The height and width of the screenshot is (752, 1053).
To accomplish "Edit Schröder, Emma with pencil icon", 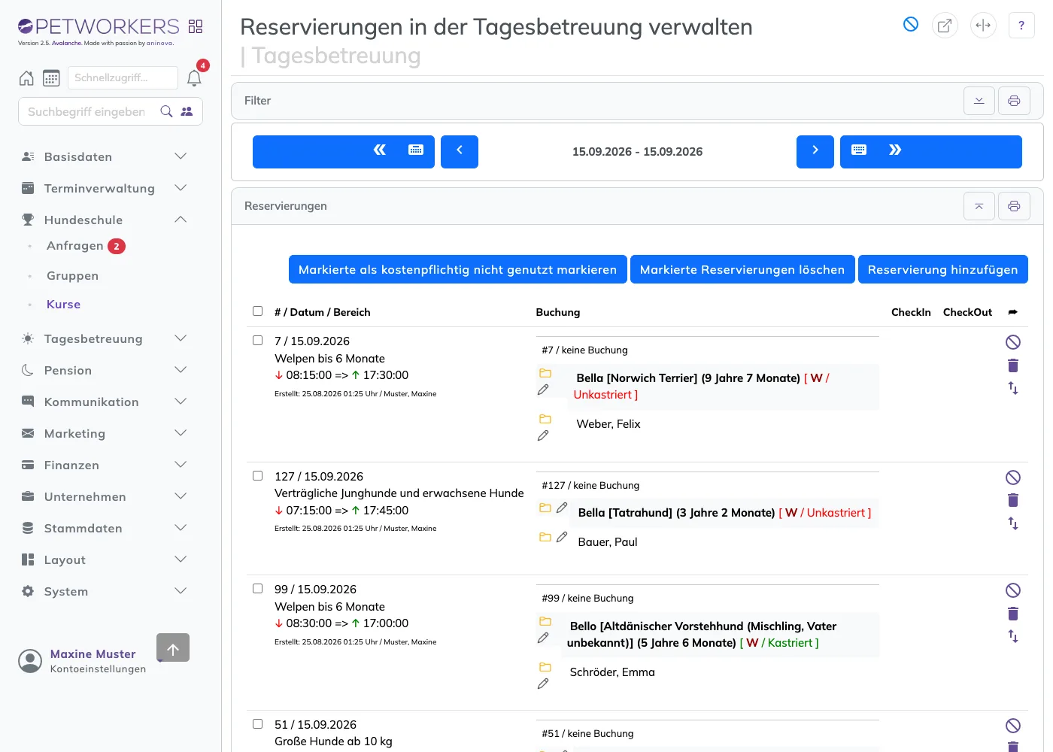I will tap(543, 684).
